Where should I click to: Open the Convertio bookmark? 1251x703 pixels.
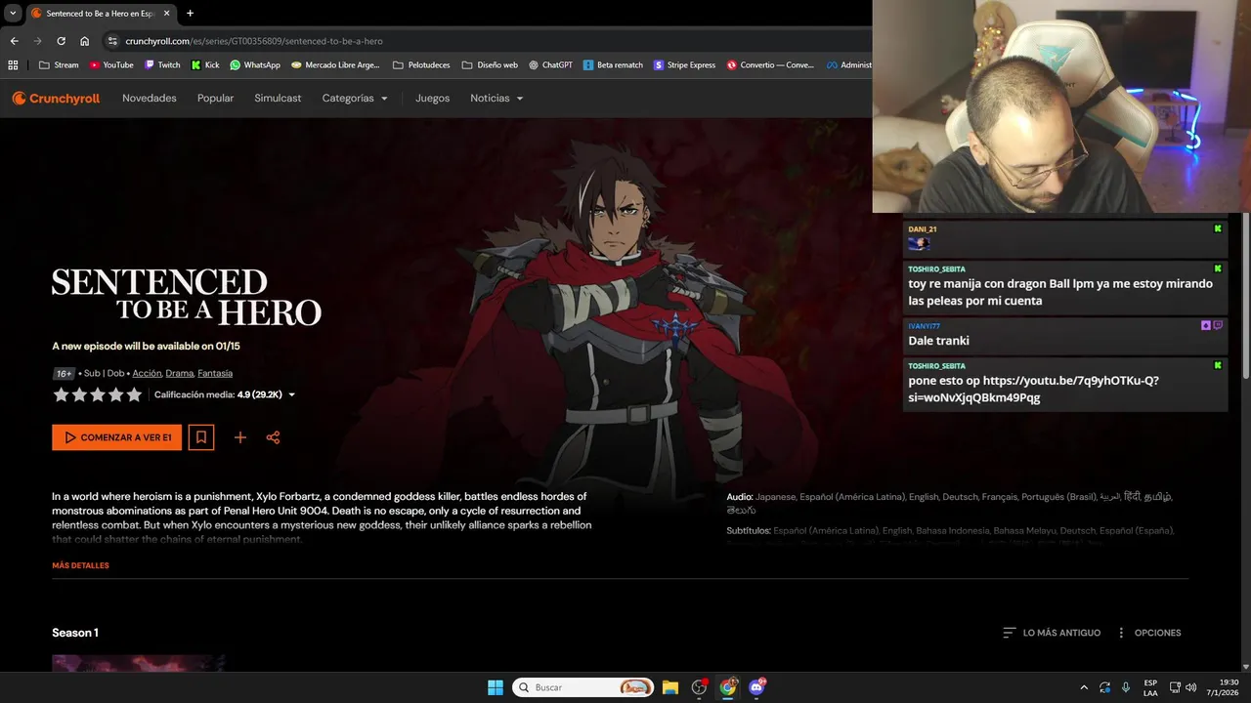(x=770, y=65)
